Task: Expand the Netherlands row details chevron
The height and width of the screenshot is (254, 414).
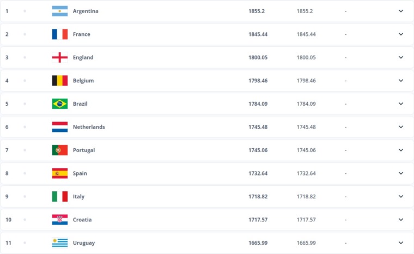Action: tap(401, 127)
